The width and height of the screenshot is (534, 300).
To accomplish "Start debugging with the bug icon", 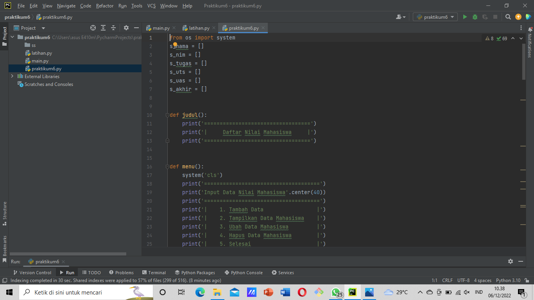I will (x=475, y=17).
